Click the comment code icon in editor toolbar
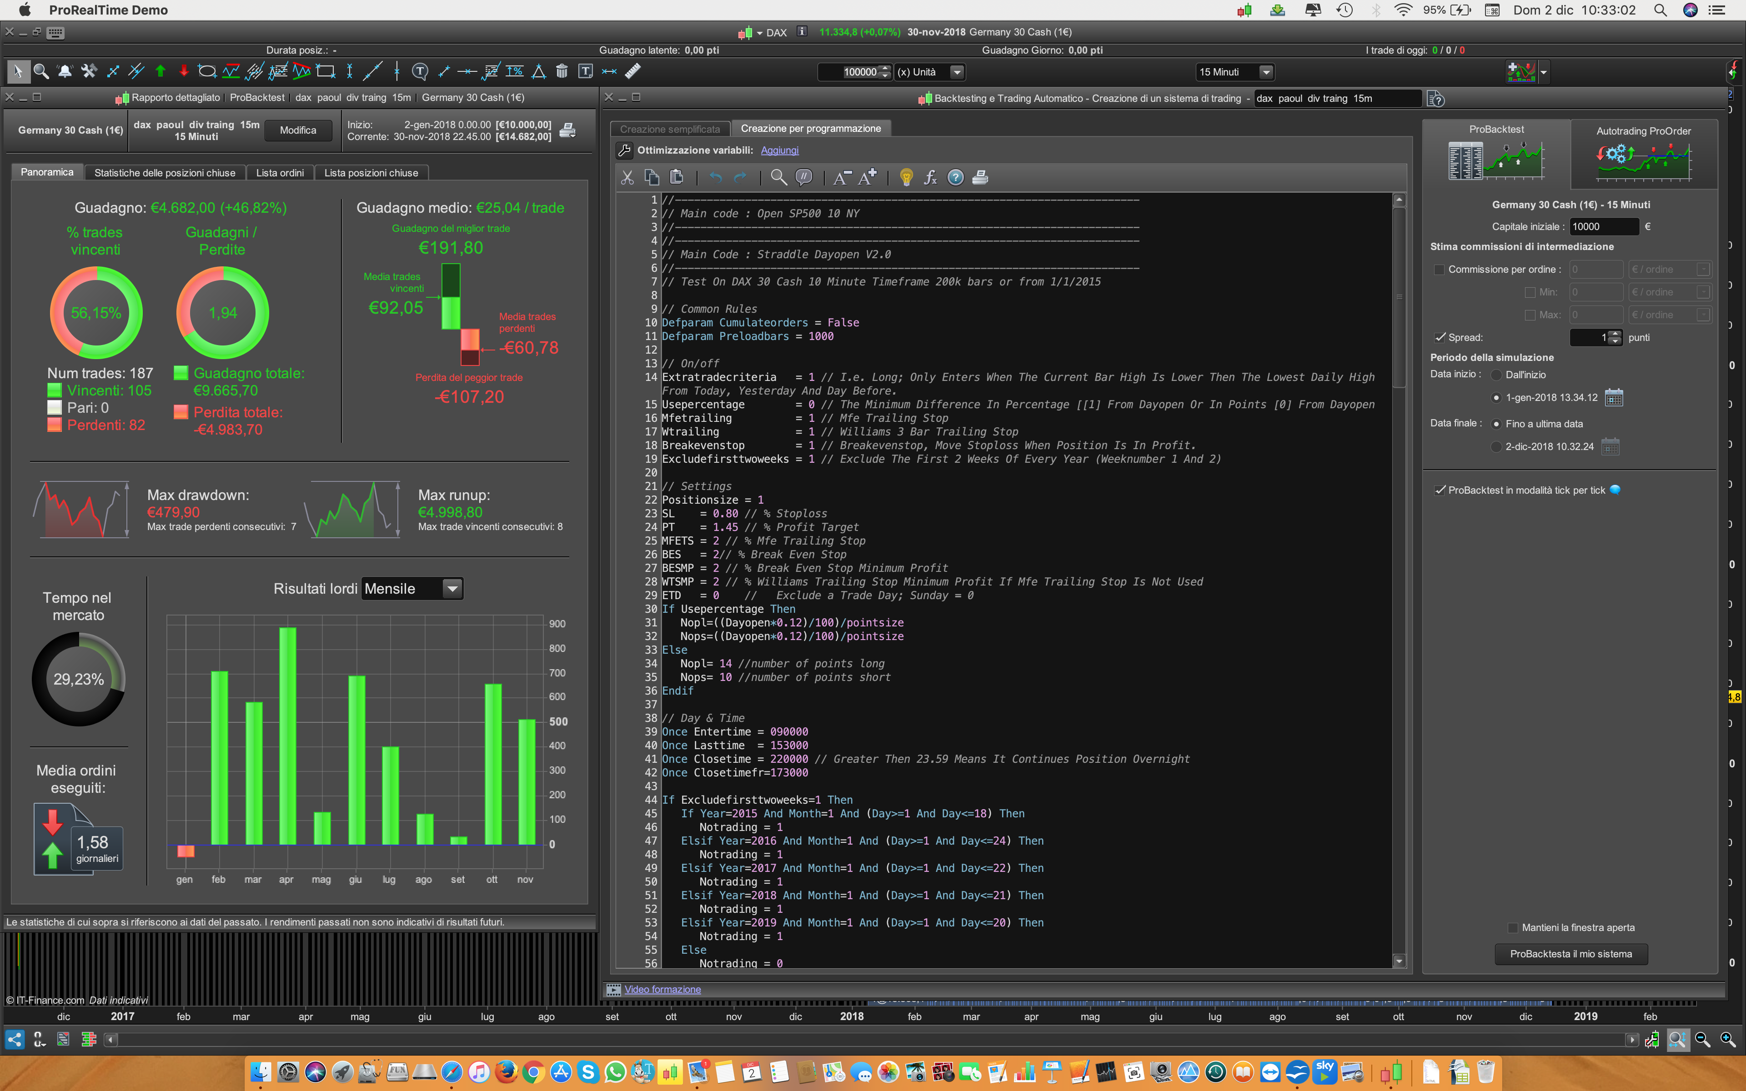Screen dimensions: 1746x1091 click(803, 177)
